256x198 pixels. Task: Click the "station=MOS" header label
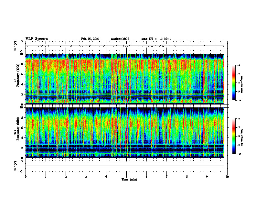[120, 39]
